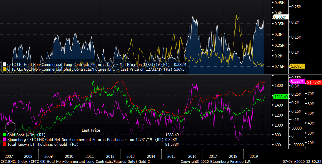322x164 pixels.
Task: Click the green 1568.49 axis value flag
Action: (x=281, y=97)
